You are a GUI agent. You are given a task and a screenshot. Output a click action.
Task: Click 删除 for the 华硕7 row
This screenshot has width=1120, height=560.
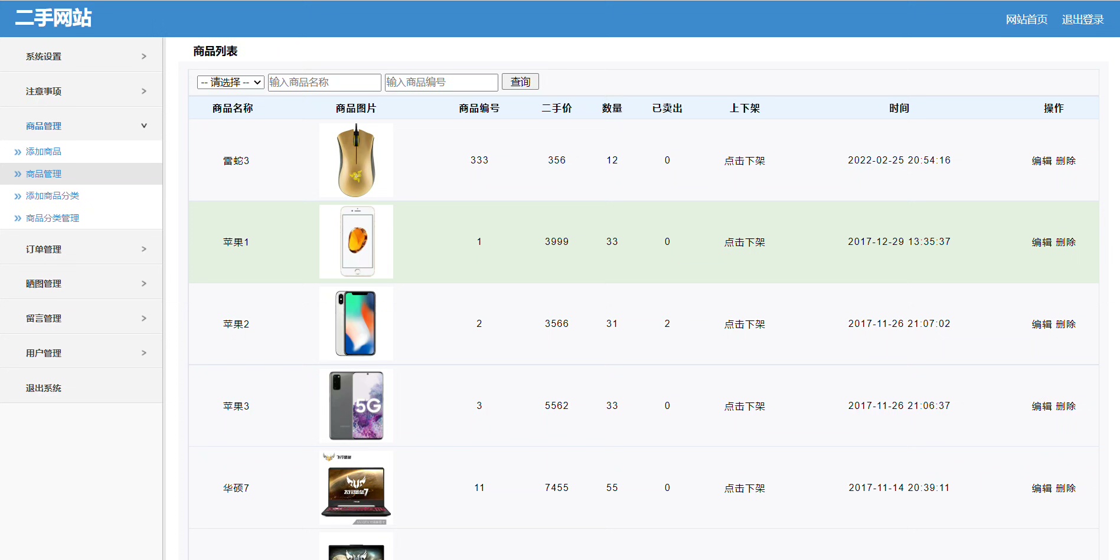[x=1066, y=489]
